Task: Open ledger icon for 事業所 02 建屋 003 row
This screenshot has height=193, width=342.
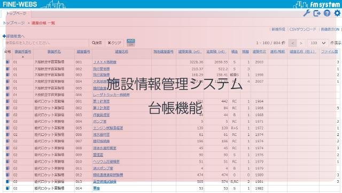Action: [7, 115]
